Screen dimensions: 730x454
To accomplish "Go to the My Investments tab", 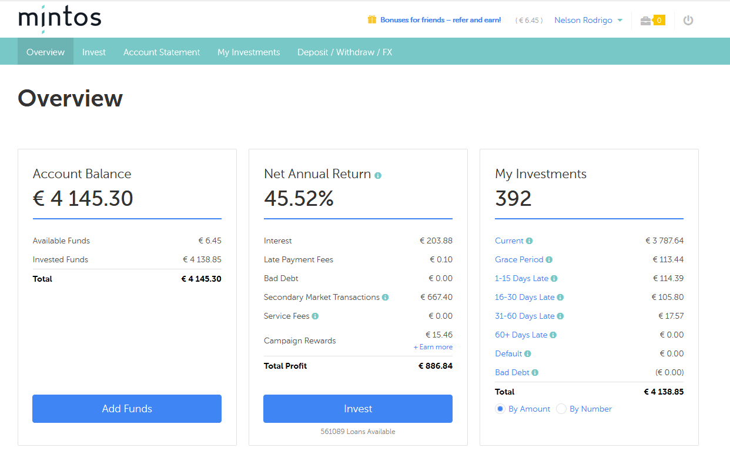I will (249, 52).
